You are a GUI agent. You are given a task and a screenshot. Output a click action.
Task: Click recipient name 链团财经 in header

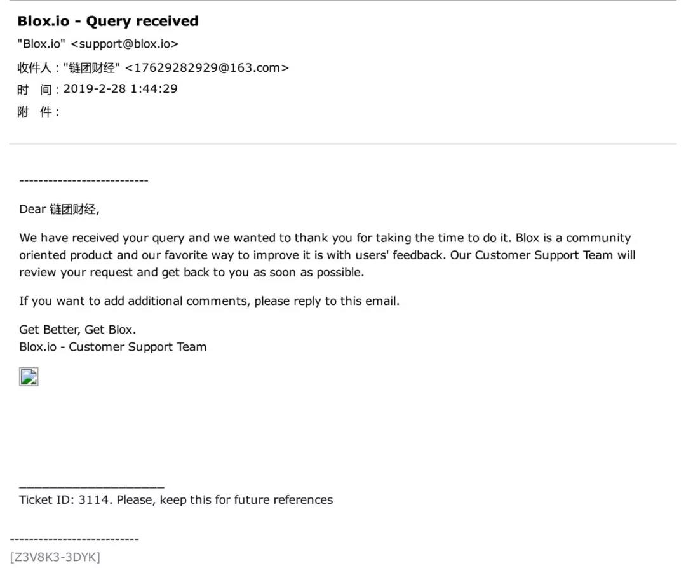tap(91, 68)
